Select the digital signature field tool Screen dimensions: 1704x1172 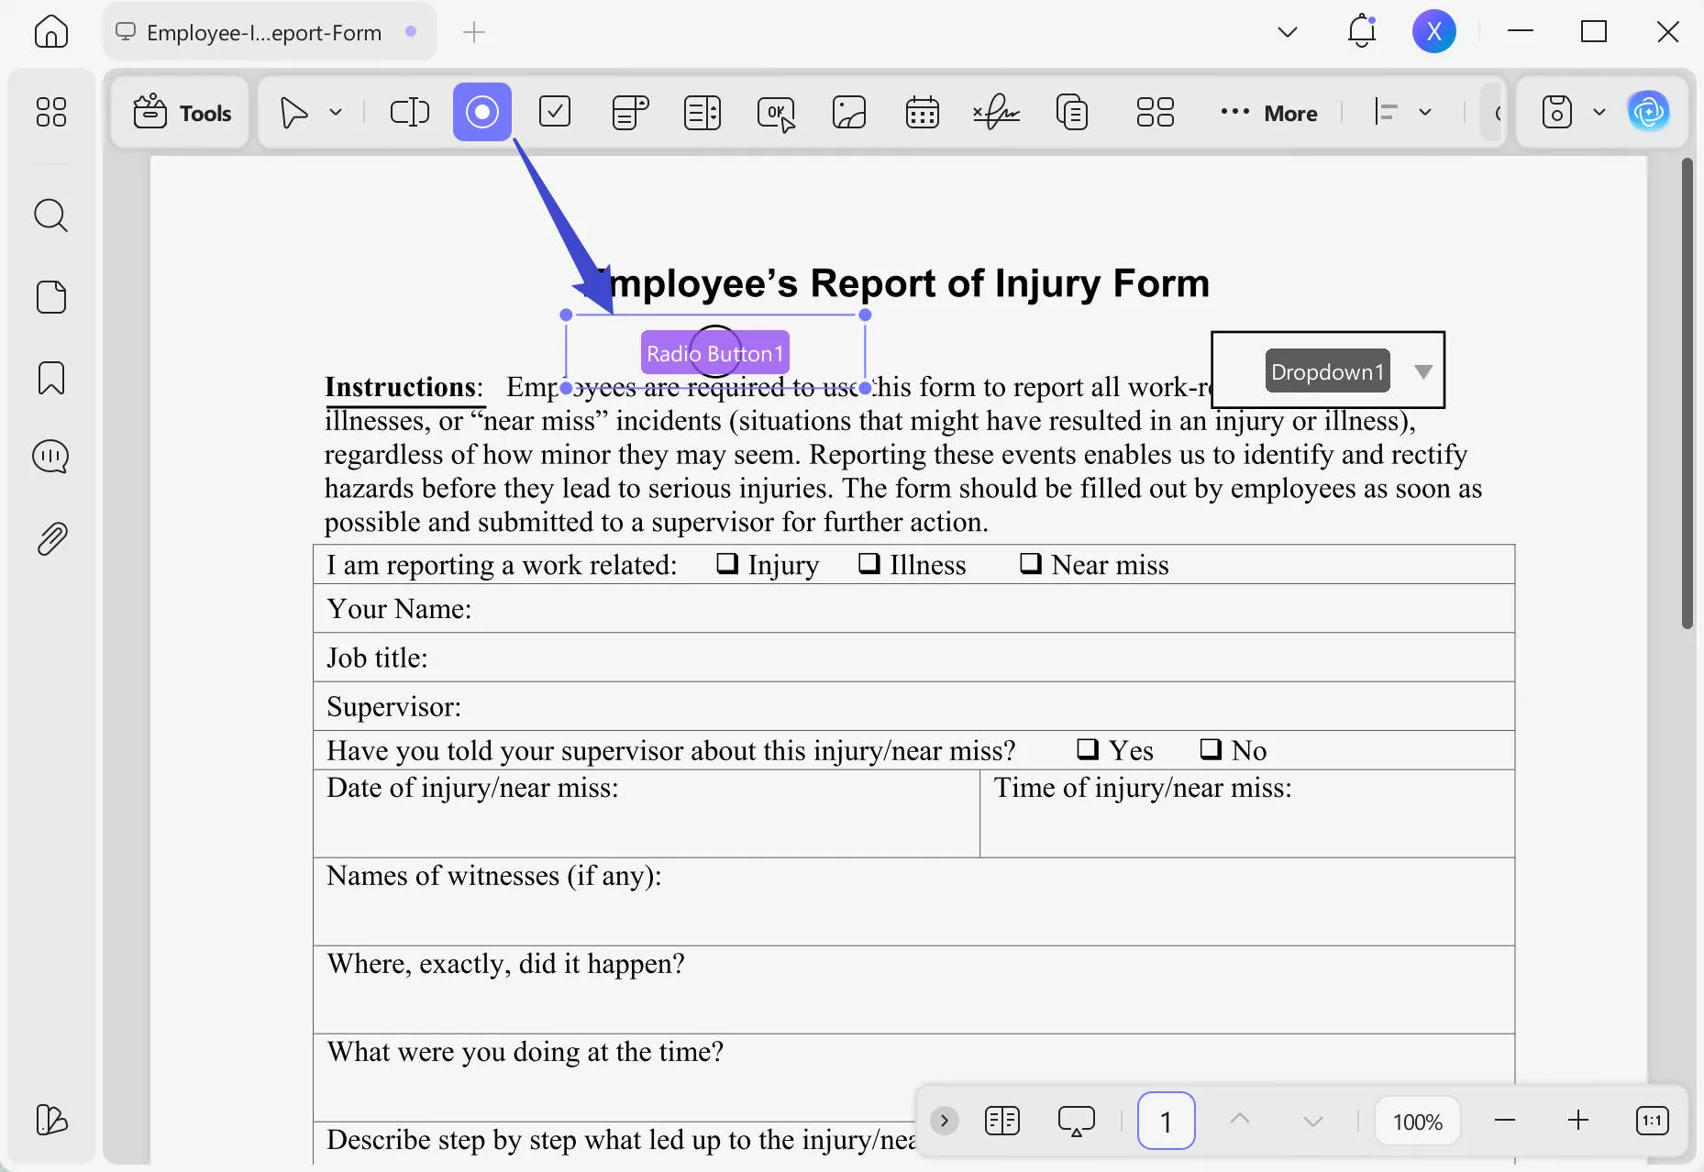coord(996,112)
